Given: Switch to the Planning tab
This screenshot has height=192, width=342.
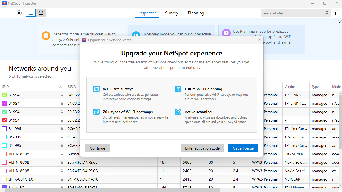Looking at the screenshot, I should pyautogui.click(x=196, y=13).
